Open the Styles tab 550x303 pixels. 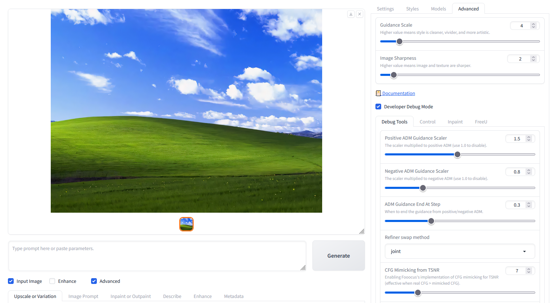(x=412, y=9)
